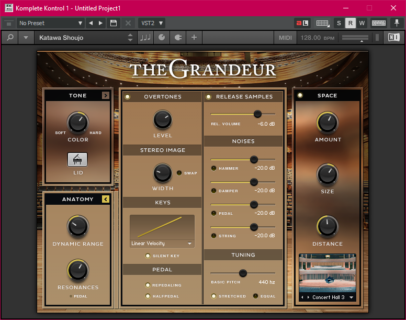Open the browser down-arrow menu
The width and height of the screenshot is (406, 320).
point(26,38)
